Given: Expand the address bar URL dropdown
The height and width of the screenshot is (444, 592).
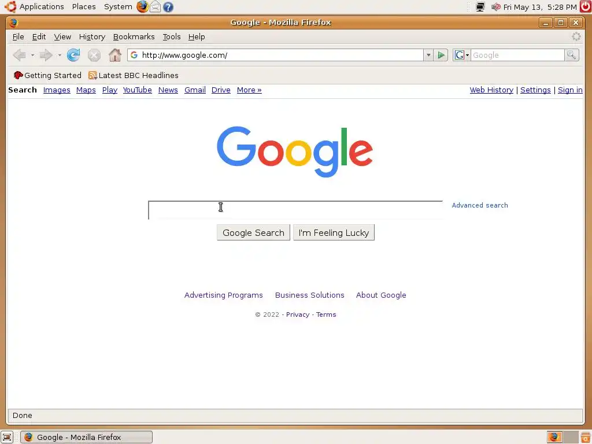Looking at the screenshot, I should coord(428,55).
